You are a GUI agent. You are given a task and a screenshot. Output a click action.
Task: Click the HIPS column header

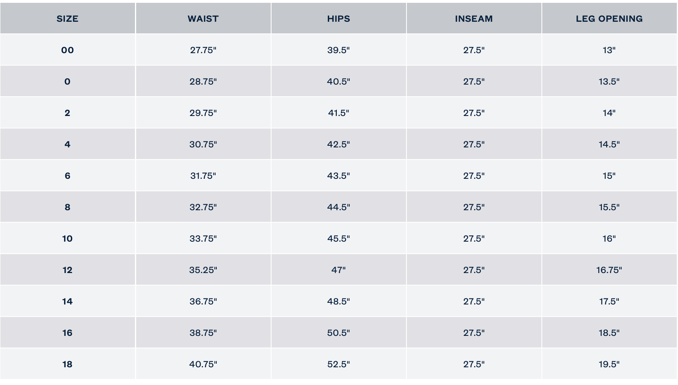[338, 19]
